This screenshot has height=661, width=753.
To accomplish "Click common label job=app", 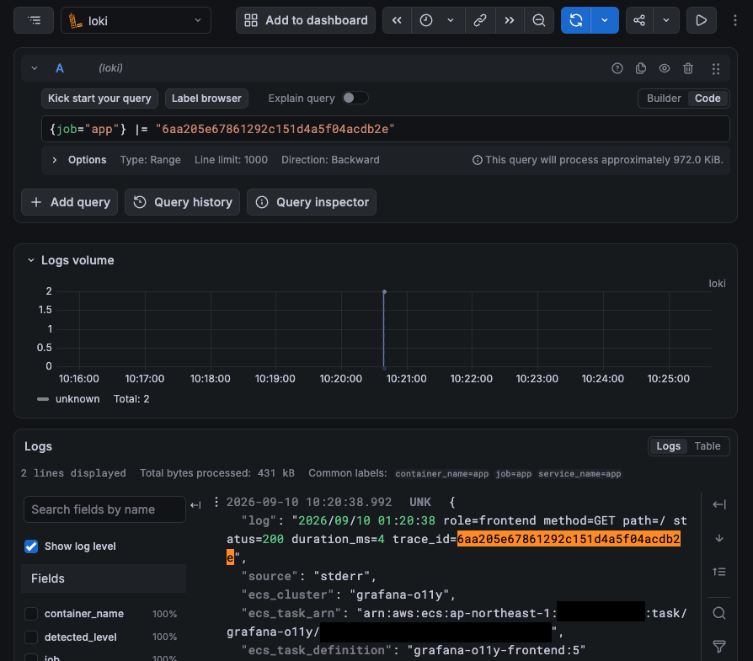I will pyautogui.click(x=513, y=474).
